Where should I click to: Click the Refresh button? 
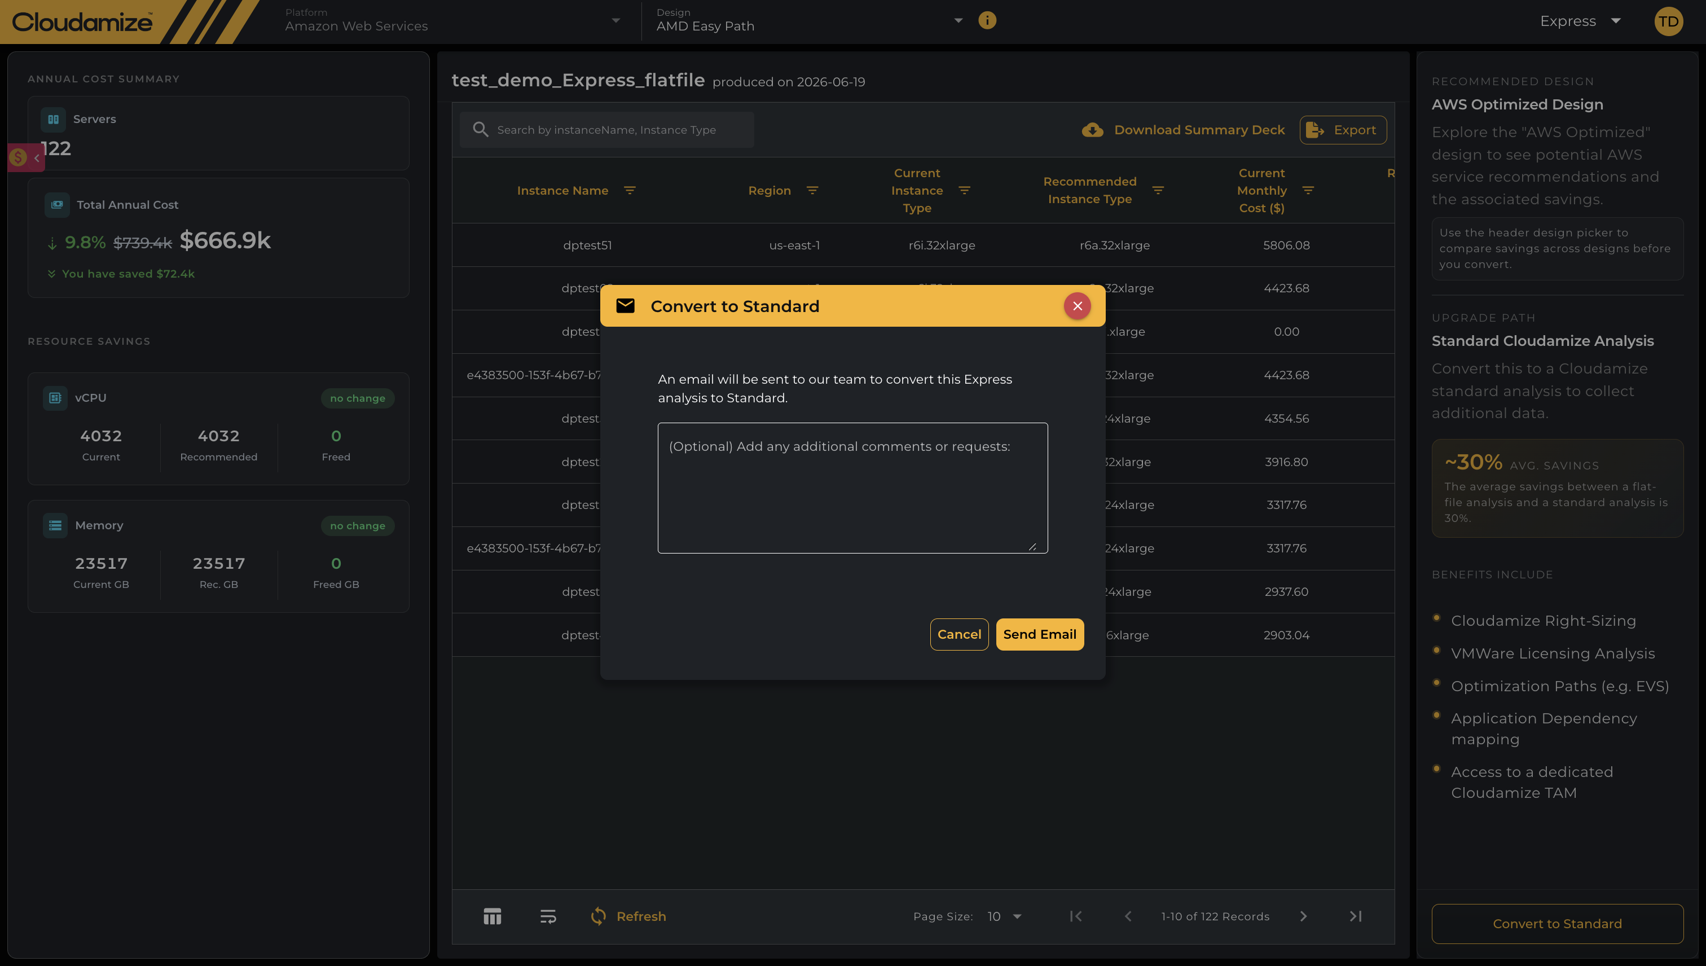click(628, 916)
